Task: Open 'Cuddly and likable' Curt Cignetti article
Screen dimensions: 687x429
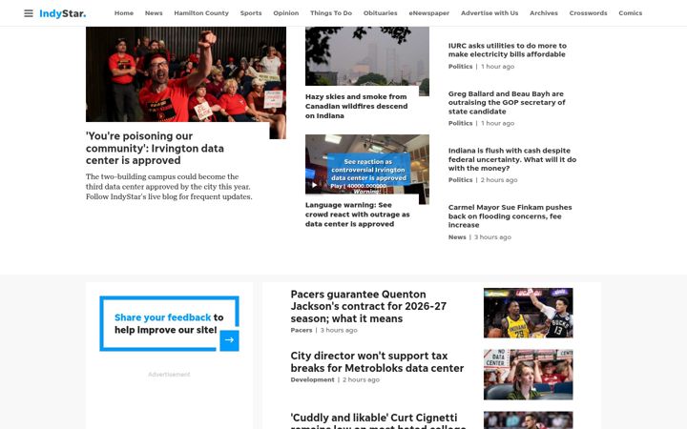Action: click(378, 420)
